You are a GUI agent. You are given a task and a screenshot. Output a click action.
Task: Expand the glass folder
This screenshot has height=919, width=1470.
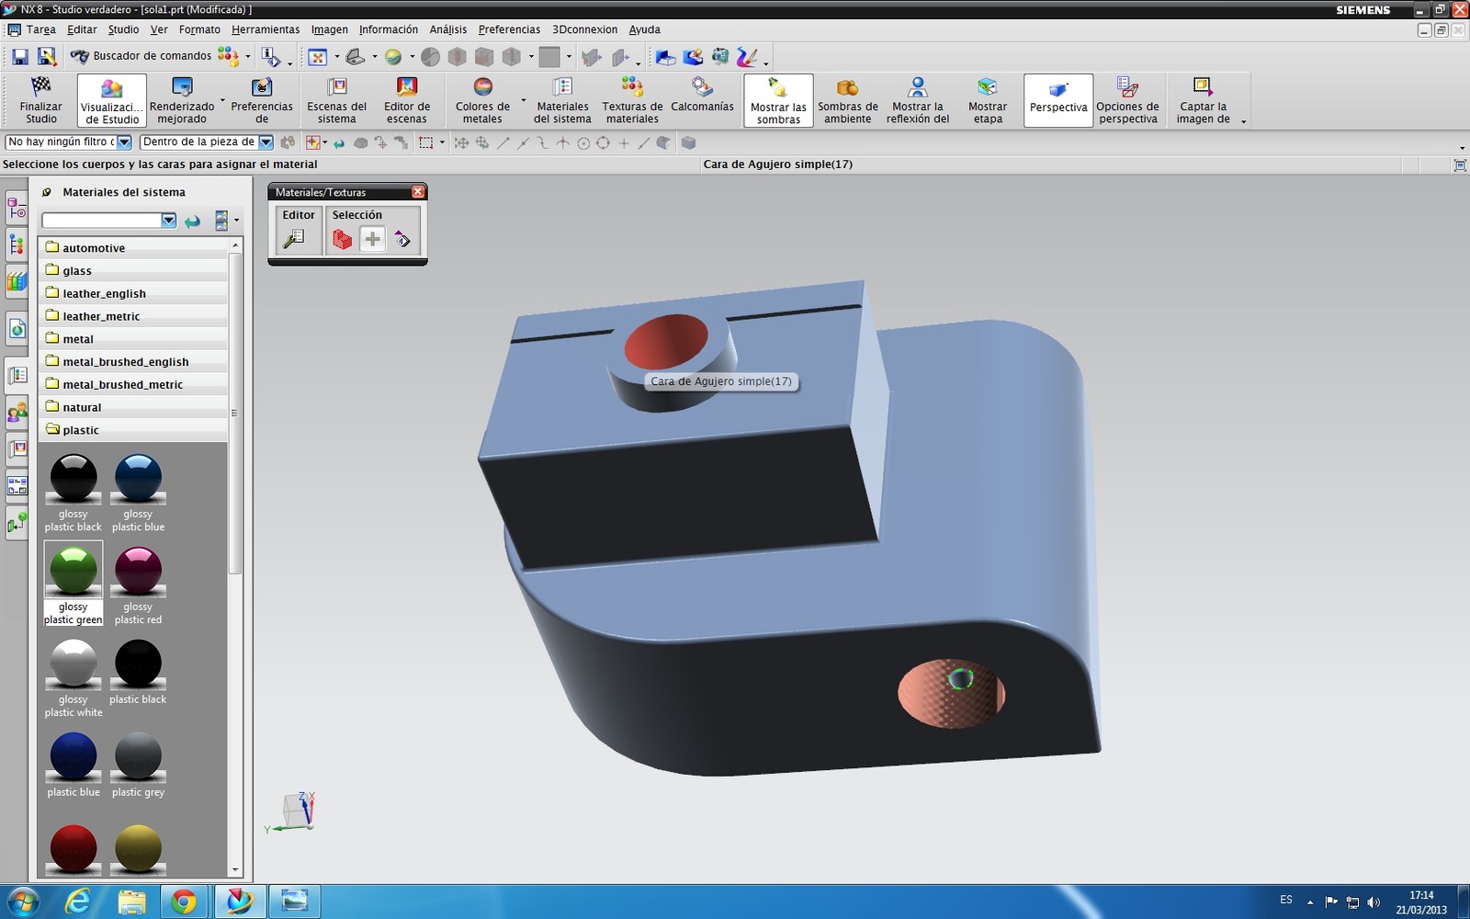[133, 270]
